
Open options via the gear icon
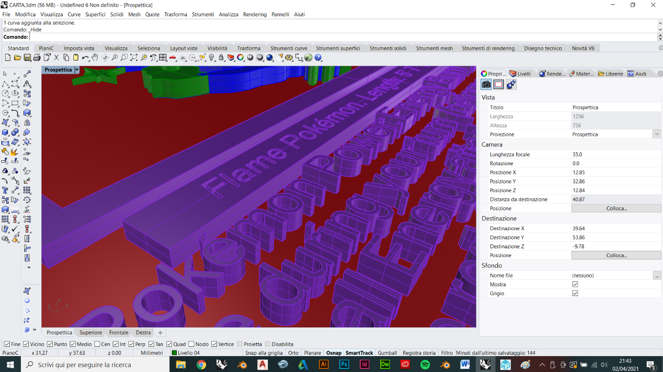point(289,57)
